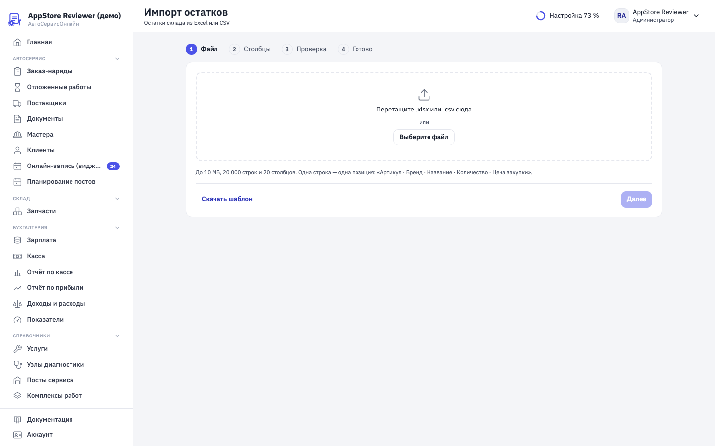
Task: Click the Настройка 73 % progress indicator
Action: coord(568,16)
